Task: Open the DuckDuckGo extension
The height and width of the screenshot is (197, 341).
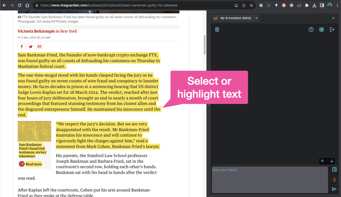Action: point(284,5)
